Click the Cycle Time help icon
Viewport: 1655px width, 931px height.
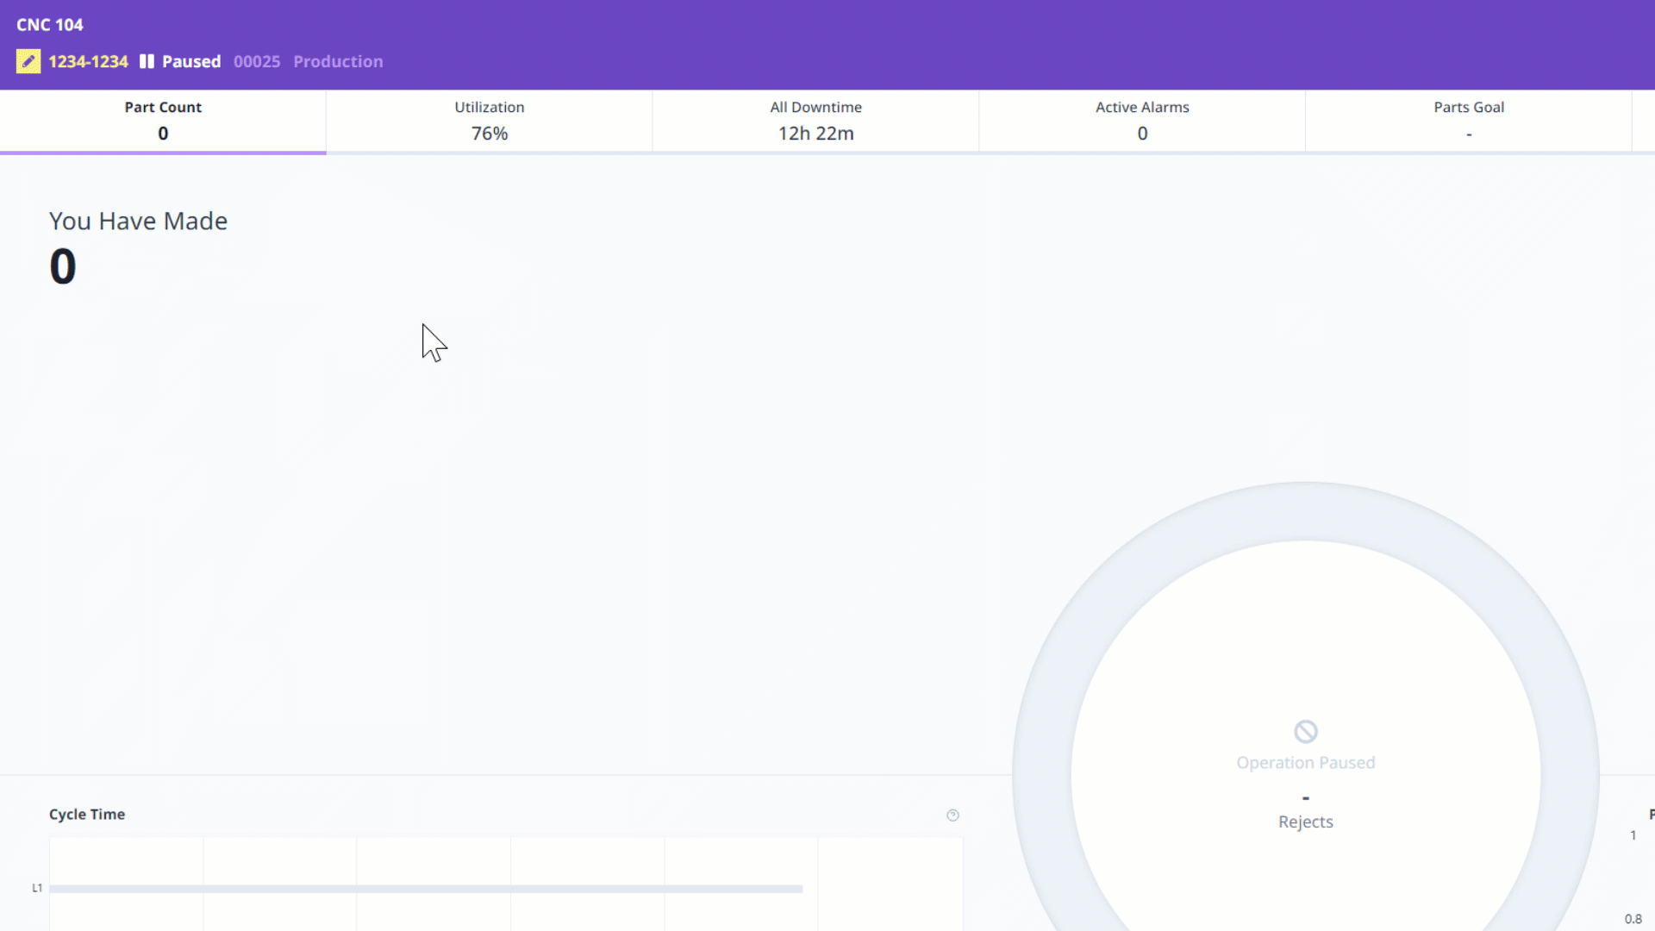952,815
